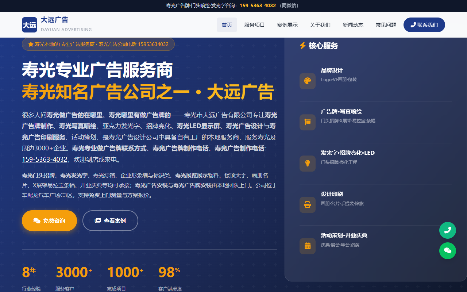This screenshot has width=467, height=292.
Task: Click the lightning icon beside 核心服务
Action: (x=302, y=46)
